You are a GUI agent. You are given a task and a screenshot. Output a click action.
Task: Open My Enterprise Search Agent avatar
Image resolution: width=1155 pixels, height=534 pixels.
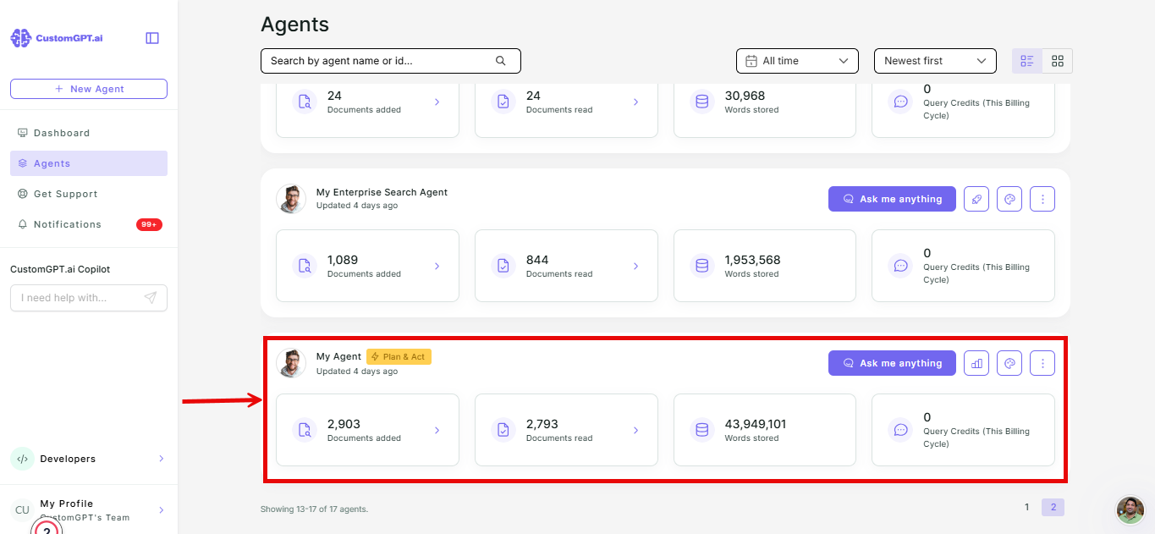[291, 199]
